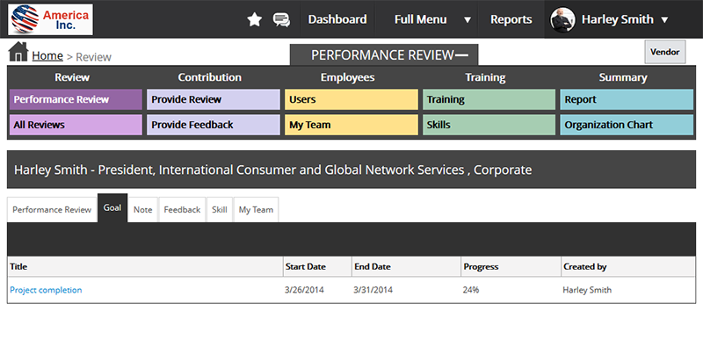
Task: Open the Full Menu item
Action: tap(421, 19)
